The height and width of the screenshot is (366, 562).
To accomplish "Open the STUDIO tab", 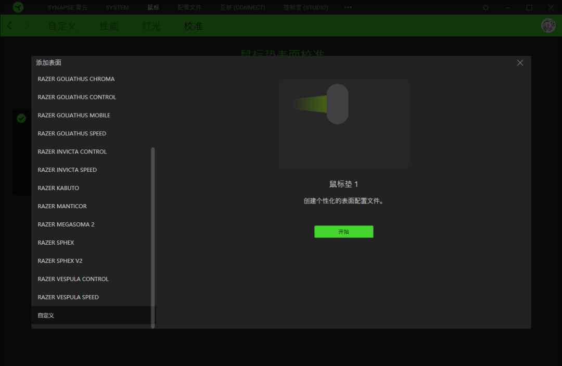I will [306, 7].
